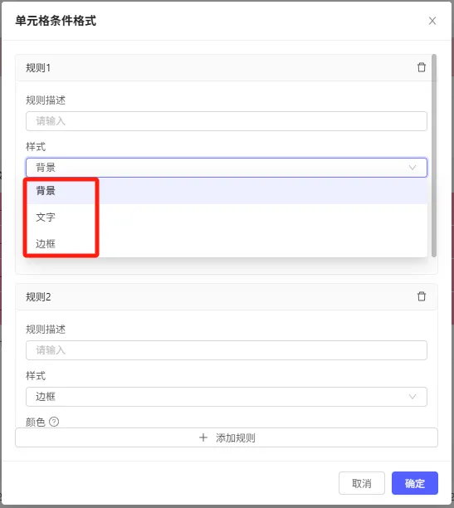Choose 文字 from the style options
Screen dimensions: 454x508
click(227, 217)
